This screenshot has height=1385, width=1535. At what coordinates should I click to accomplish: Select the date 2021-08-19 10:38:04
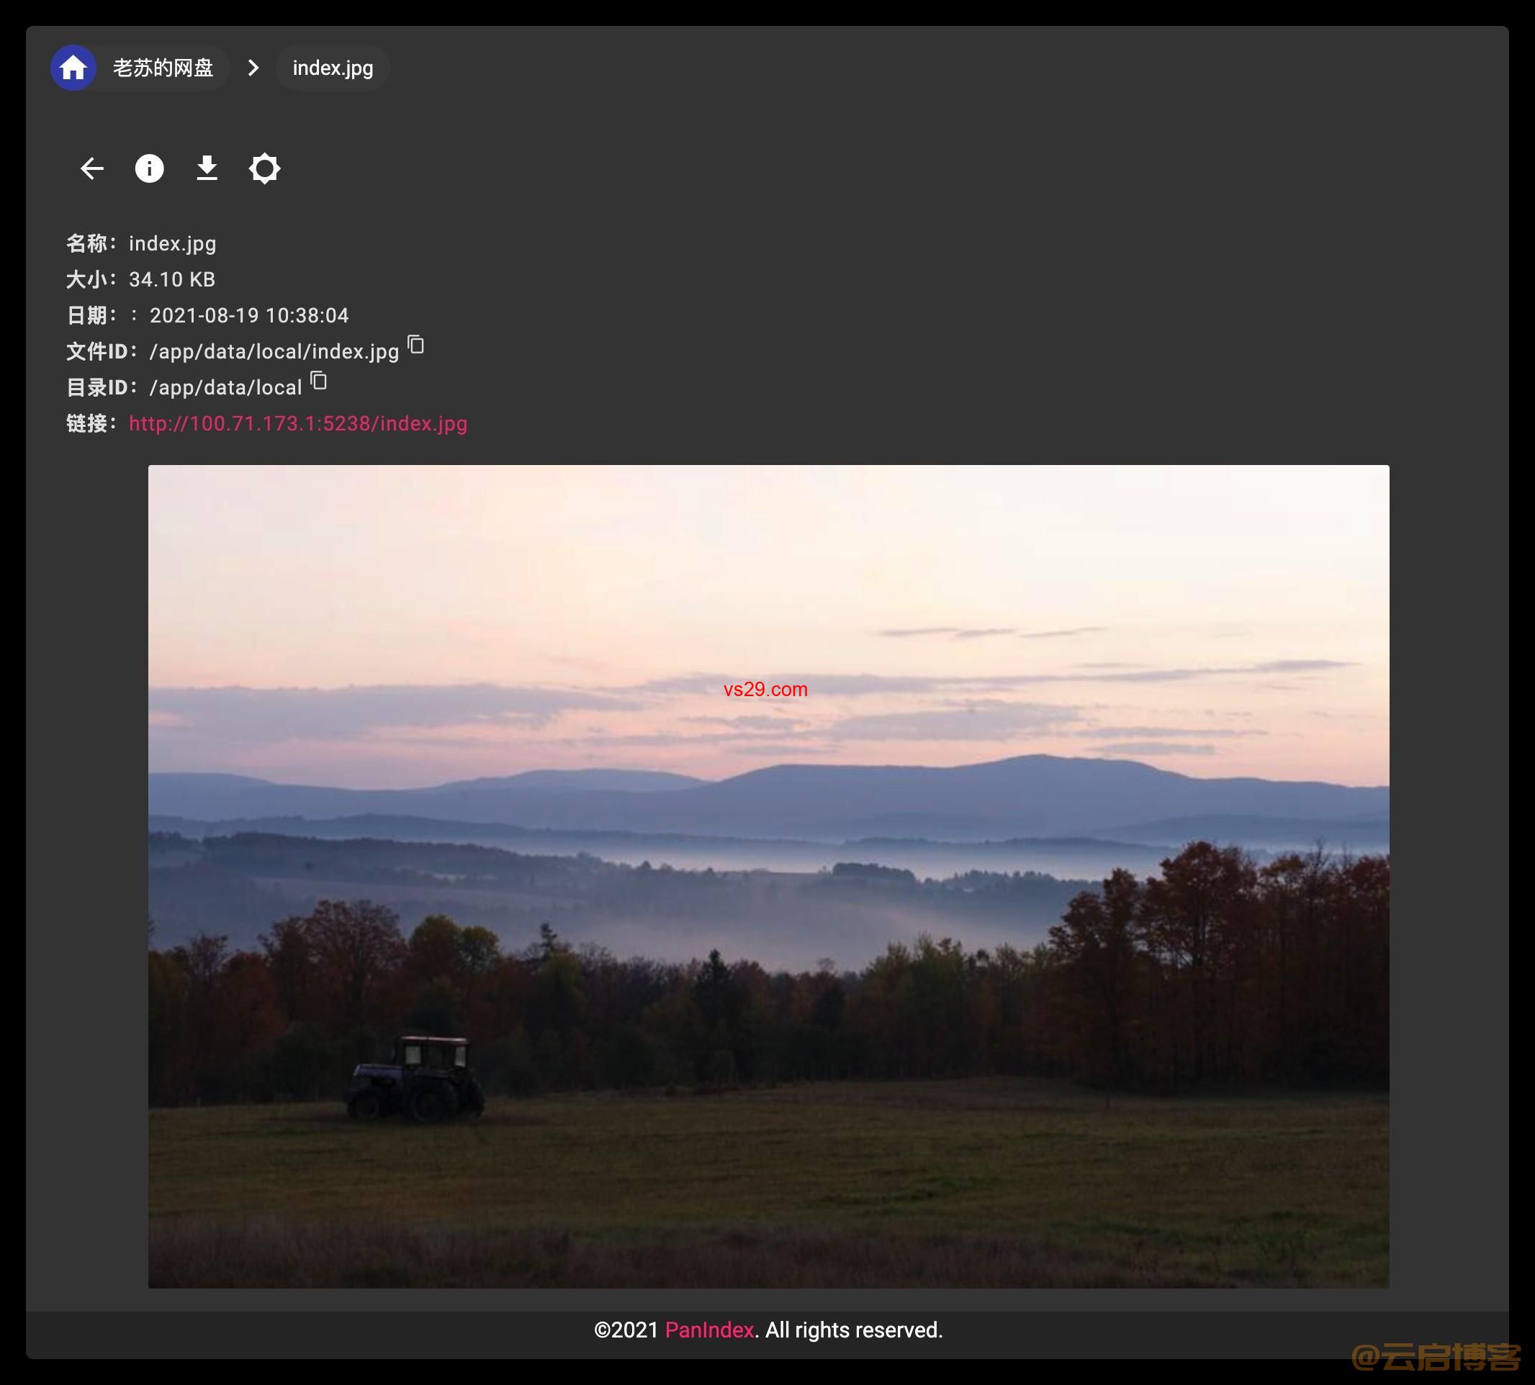tap(249, 315)
